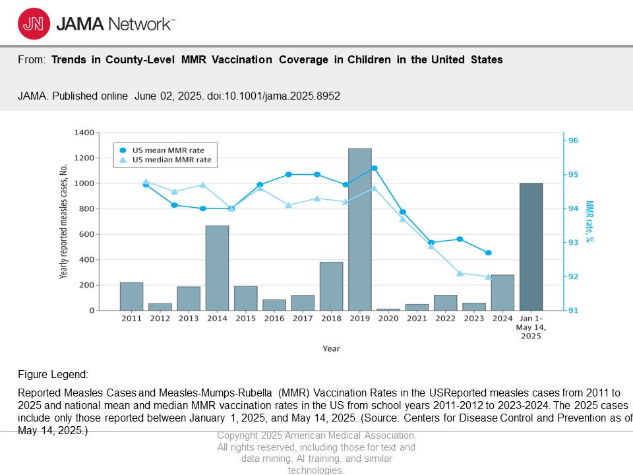Click the "Year" x-axis title
The height and width of the screenshot is (475, 633).
pyautogui.click(x=331, y=348)
